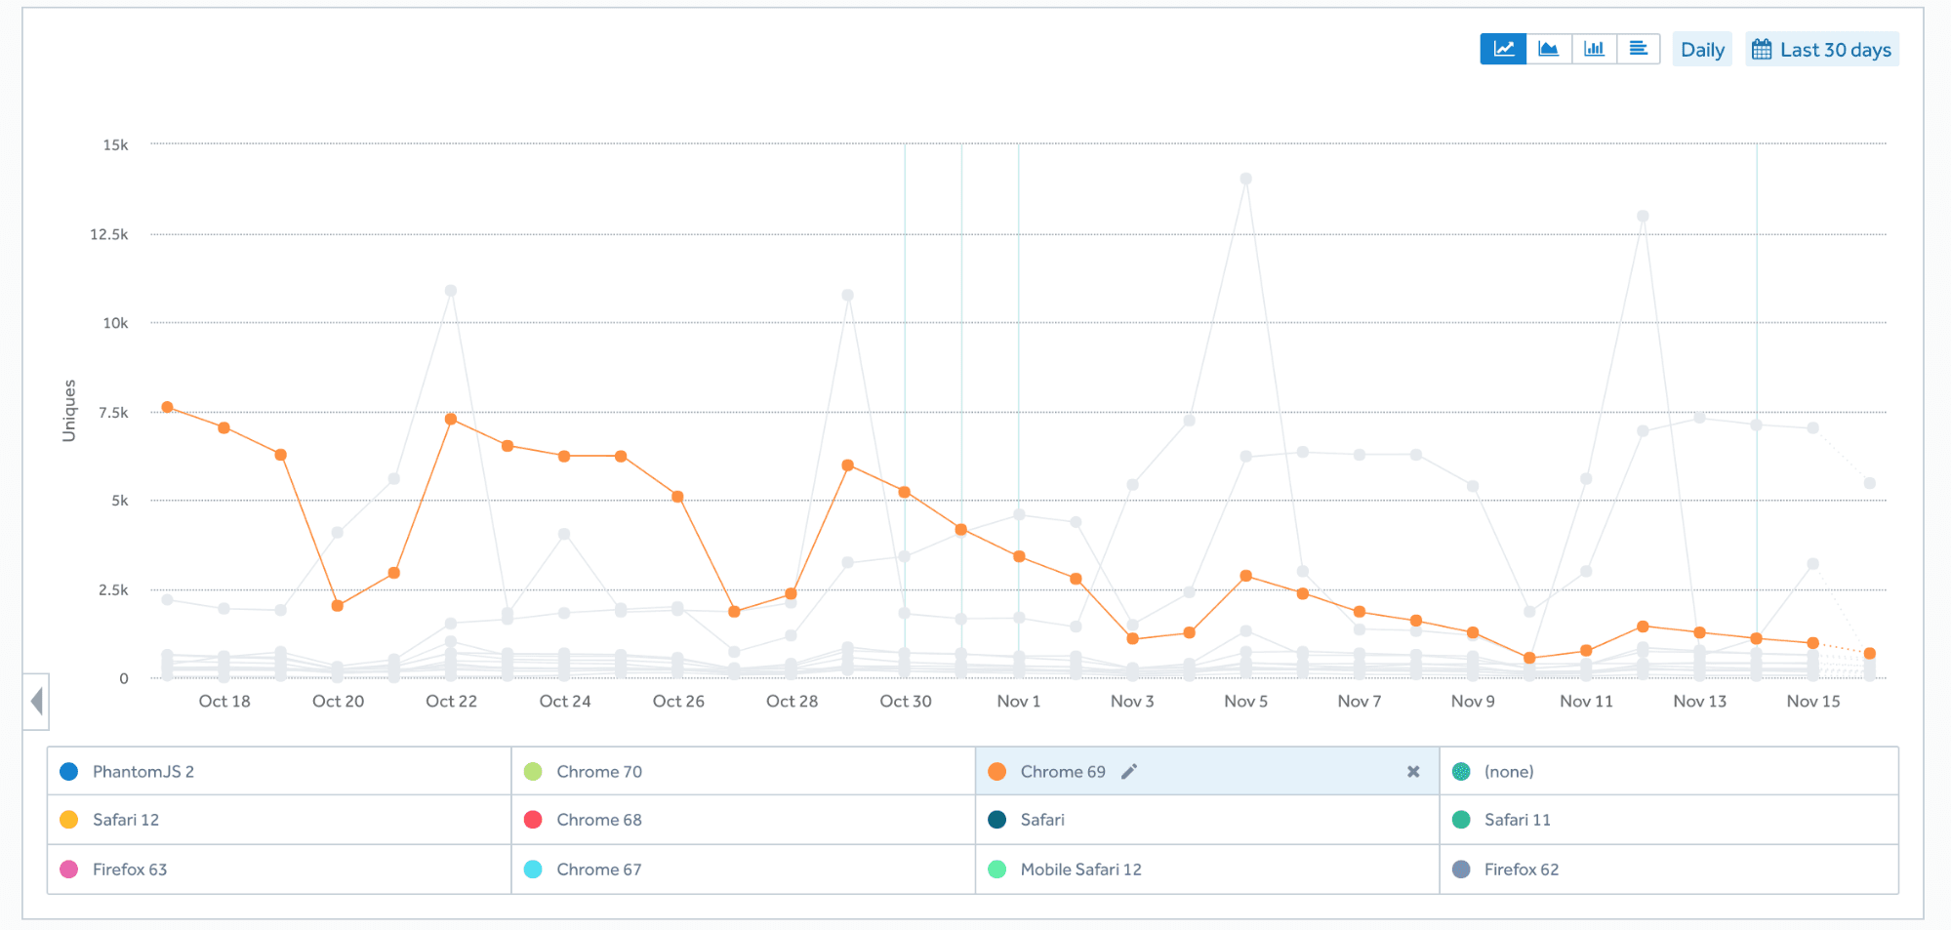
Task: Switch to the bar chart view icon
Action: [1595, 49]
